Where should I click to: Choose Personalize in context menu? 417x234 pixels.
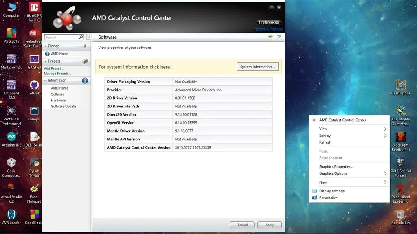click(x=349, y=198)
